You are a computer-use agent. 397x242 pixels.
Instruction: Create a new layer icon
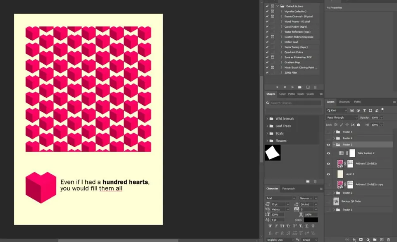tap(382, 240)
